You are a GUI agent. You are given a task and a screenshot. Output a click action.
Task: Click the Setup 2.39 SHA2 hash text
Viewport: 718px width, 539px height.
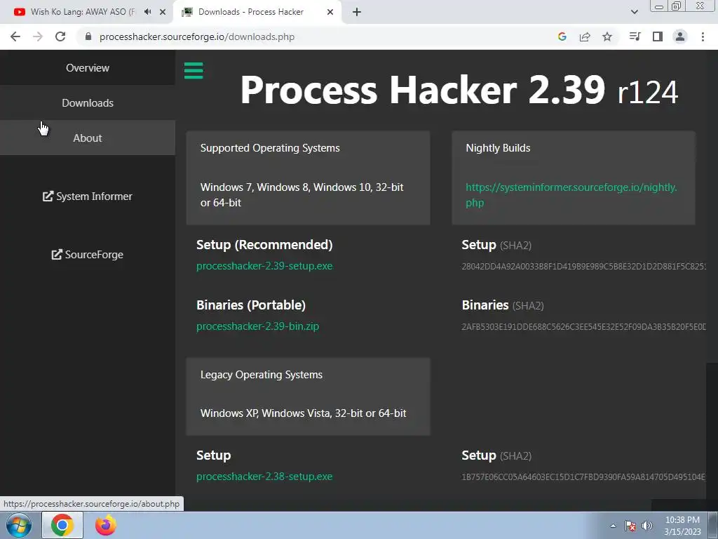click(x=584, y=266)
